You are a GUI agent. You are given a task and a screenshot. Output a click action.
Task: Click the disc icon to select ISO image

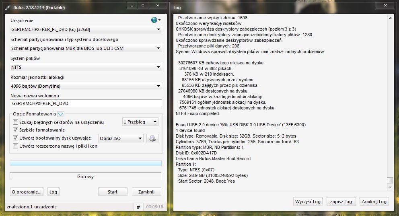coord(152,138)
